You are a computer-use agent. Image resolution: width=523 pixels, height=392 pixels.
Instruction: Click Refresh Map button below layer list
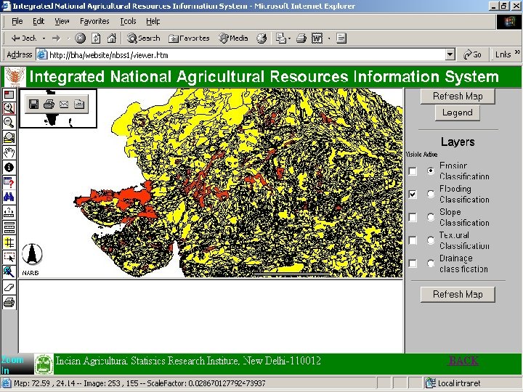pyautogui.click(x=458, y=294)
